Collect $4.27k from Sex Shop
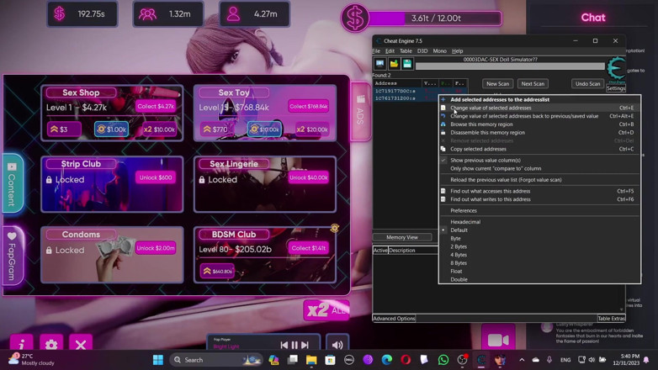658x370 pixels. click(x=156, y=106)
